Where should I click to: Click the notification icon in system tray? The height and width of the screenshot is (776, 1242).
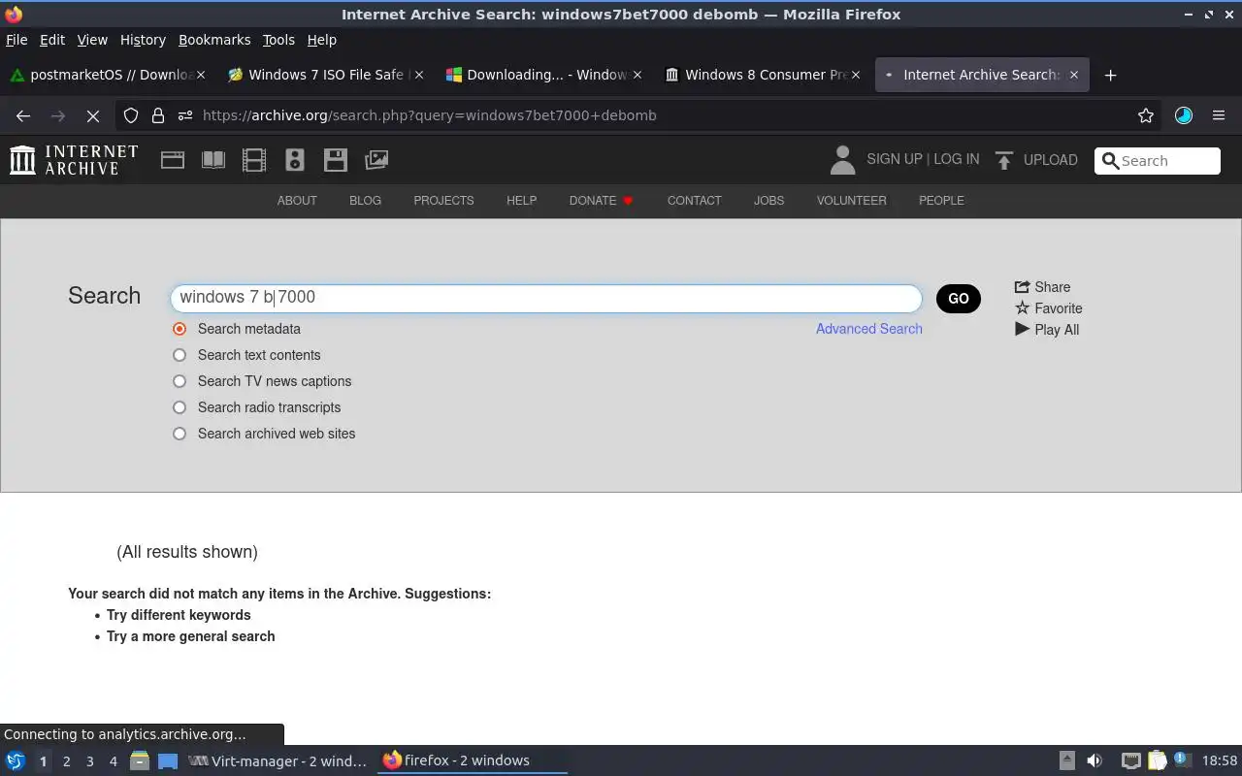click(x=1181, y=760)
